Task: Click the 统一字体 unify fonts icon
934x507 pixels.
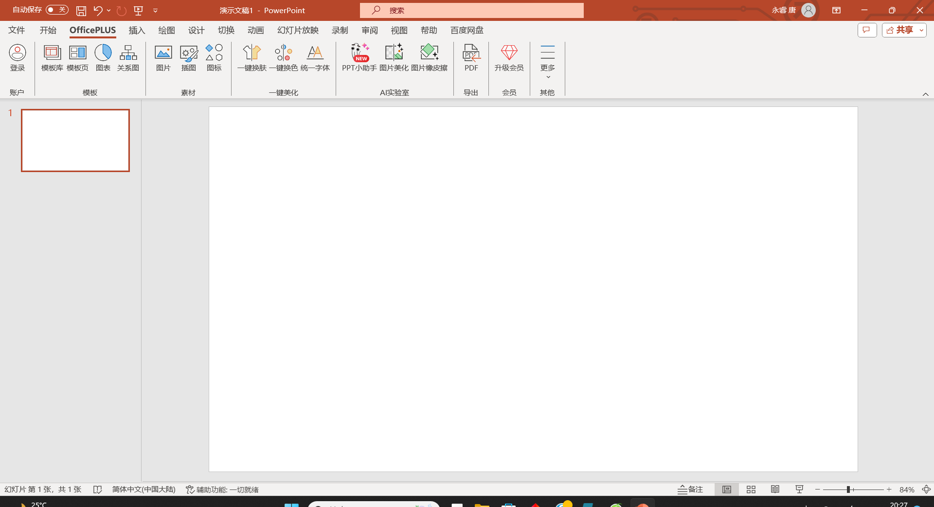Action: click(315, 58)
